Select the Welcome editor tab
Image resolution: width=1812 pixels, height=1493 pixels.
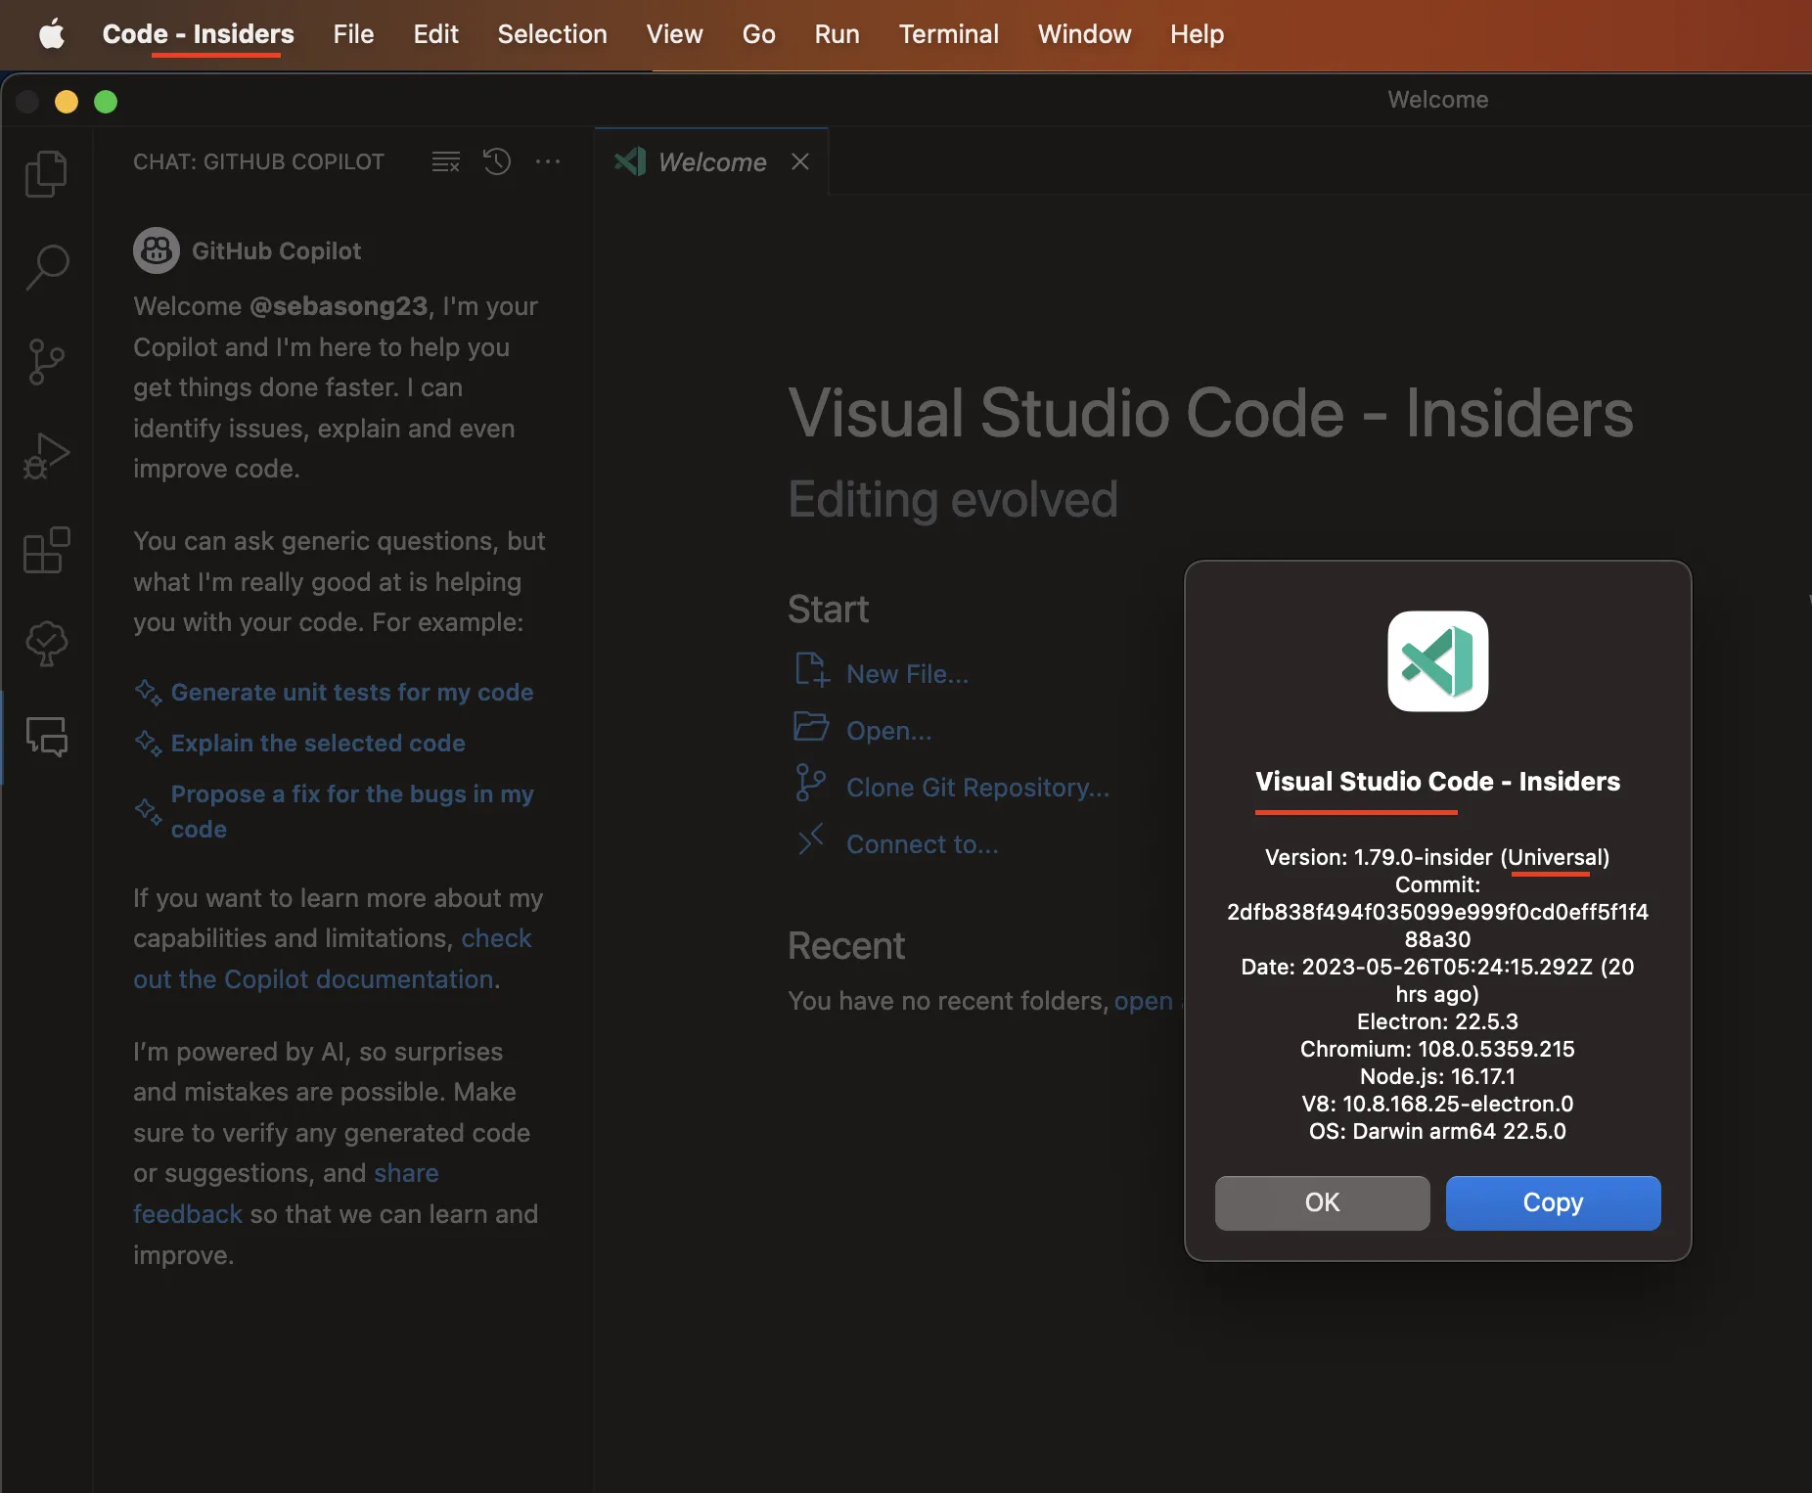click(x=711, y=161)
